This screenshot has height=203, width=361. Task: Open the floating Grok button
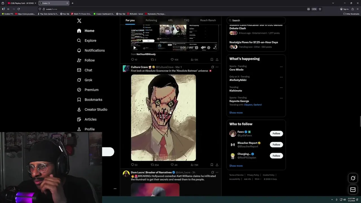click(x=353, y=178)
